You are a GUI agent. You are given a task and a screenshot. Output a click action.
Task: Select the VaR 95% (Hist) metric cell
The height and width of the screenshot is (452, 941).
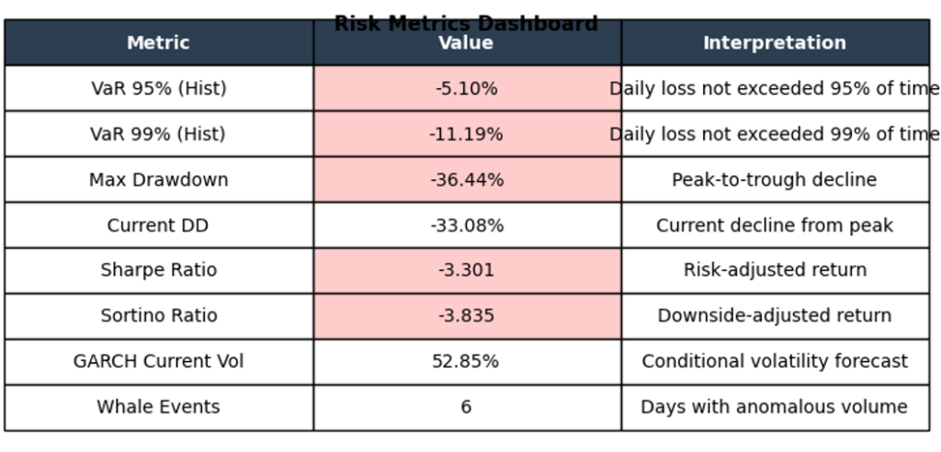[x=158, y=89]
